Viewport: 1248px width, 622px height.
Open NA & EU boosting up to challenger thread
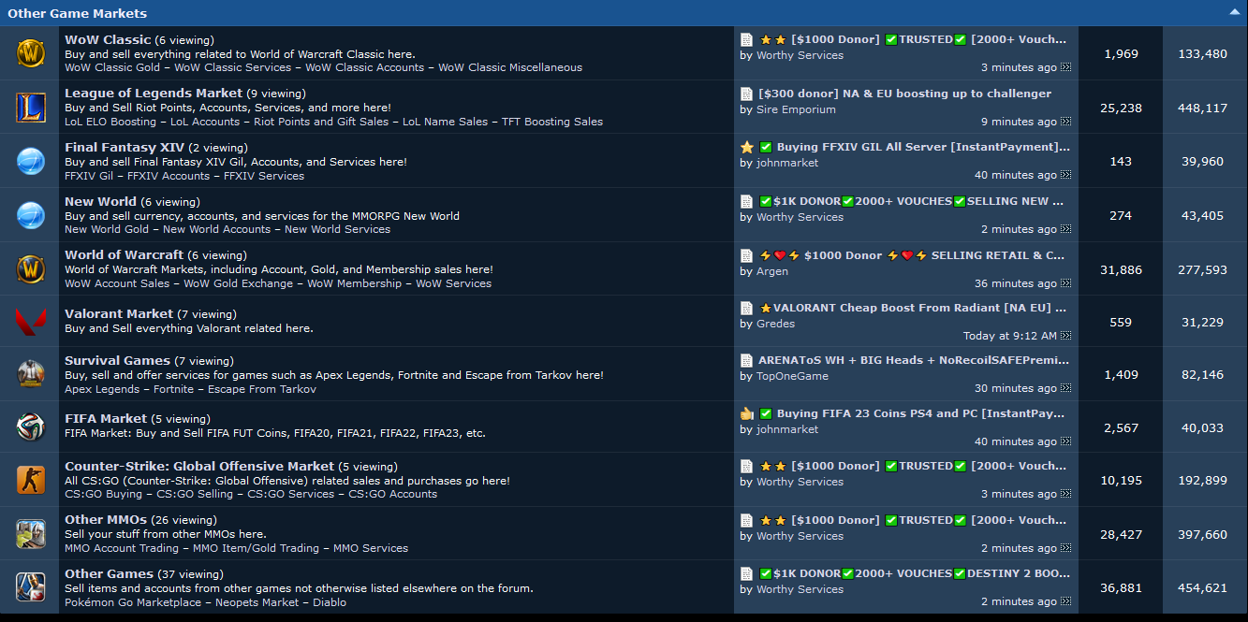point(905,94)
